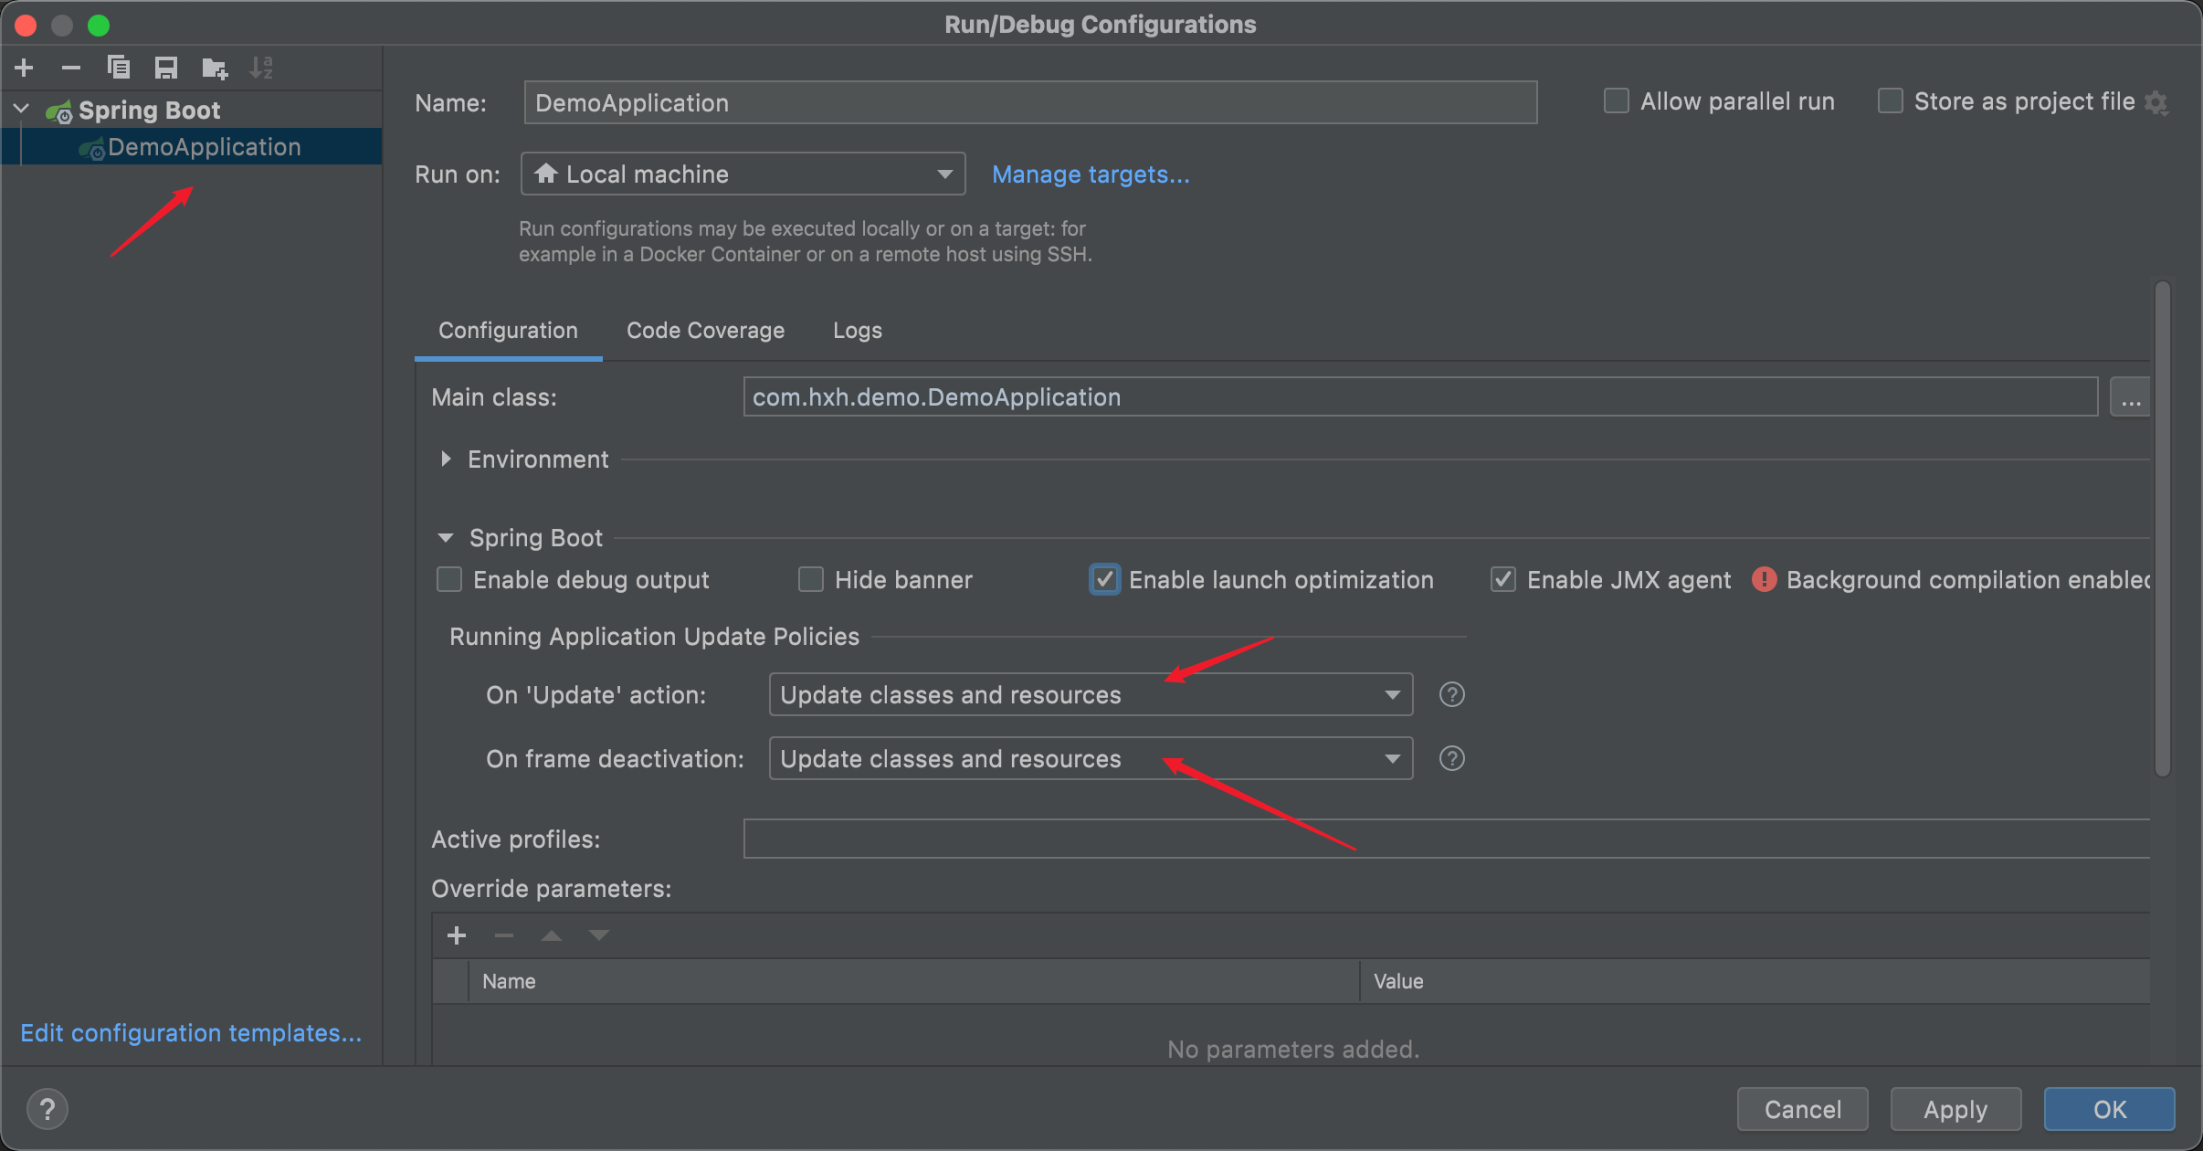Browse for a main class via ellipsis button
Screen dimensions: 2203x1151
click(2131, 396)
